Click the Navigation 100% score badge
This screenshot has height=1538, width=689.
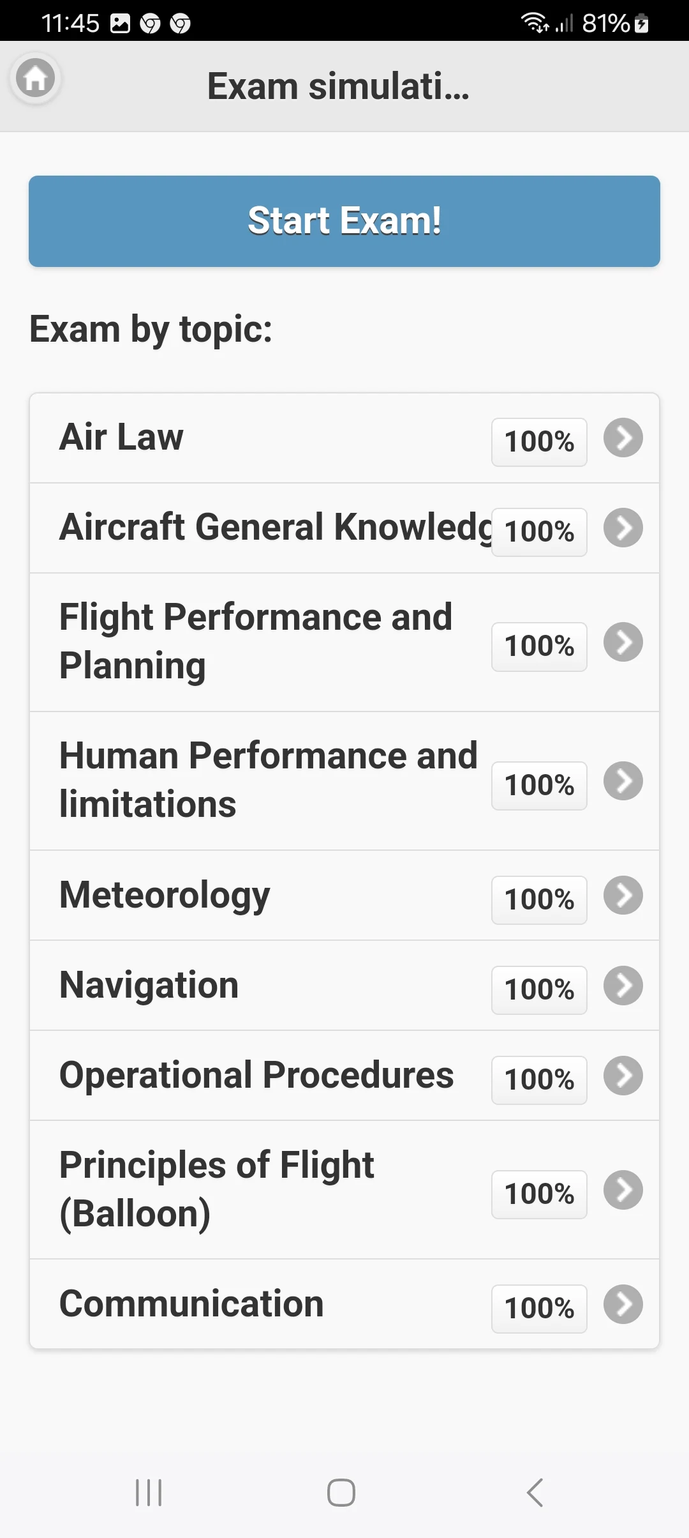[539, 990]
